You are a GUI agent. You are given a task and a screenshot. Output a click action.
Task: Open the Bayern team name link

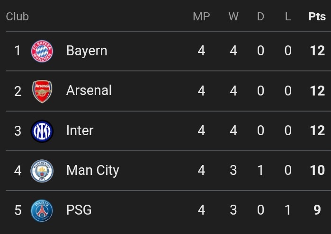pos(87,51)
